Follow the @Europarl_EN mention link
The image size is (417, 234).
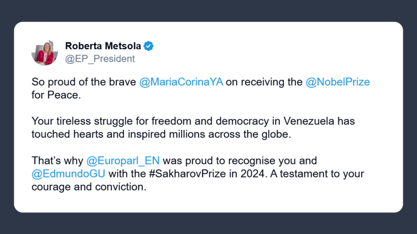click(123, 160)
